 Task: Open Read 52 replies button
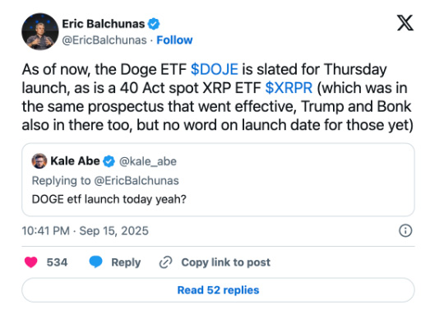pos(218,290)
